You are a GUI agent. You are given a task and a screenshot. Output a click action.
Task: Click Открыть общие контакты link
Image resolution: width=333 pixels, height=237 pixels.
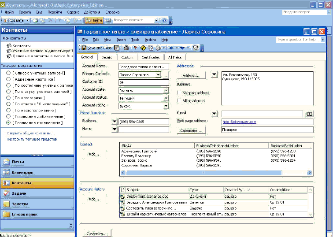[x=30, y=133]
